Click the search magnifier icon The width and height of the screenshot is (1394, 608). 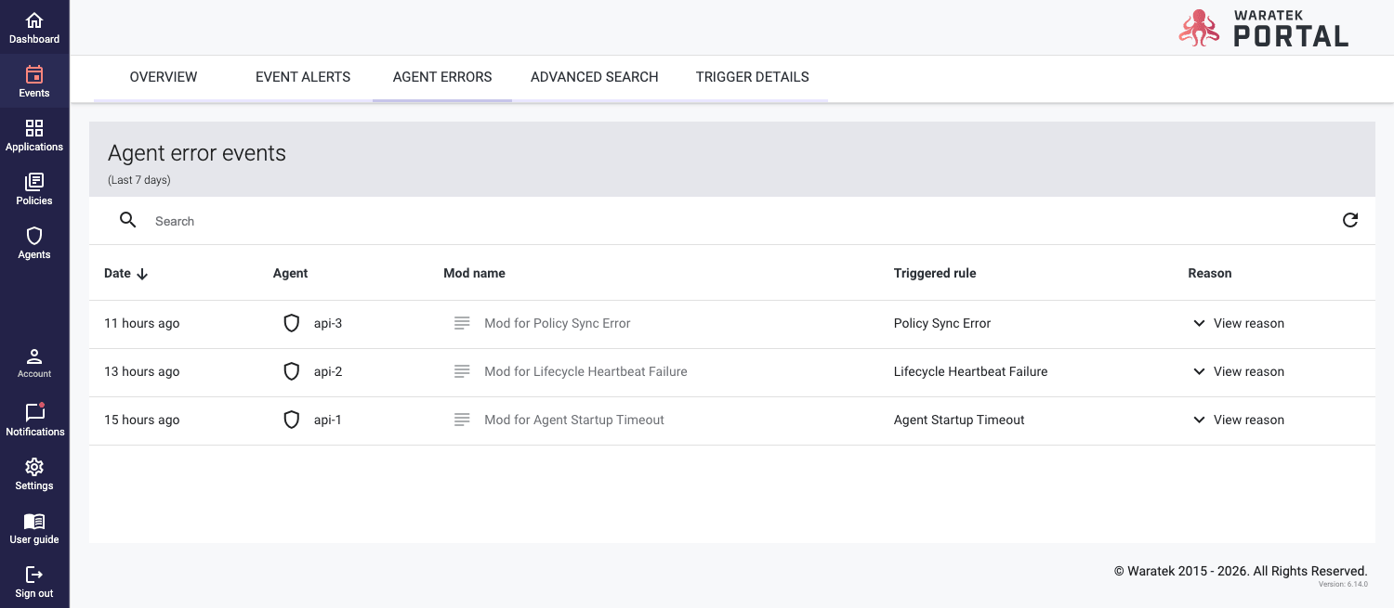tap(128, 220)
